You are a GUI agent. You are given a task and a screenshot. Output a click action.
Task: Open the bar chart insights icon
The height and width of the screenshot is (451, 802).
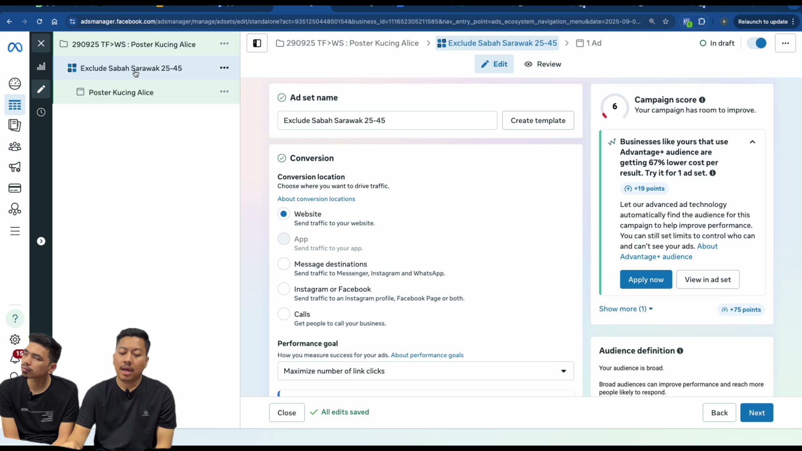[x=41, y=66]
